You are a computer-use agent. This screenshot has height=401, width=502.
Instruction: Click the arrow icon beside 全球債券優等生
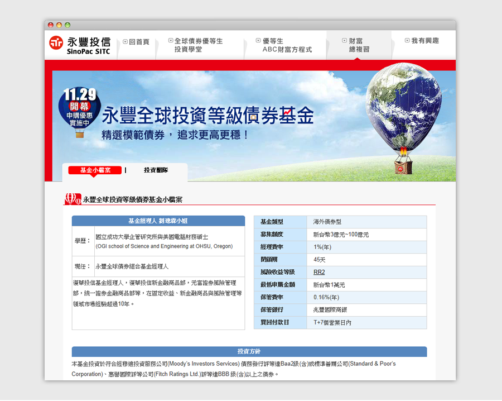click(x=171, y=40)
